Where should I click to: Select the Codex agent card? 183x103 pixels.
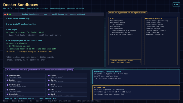67,76
